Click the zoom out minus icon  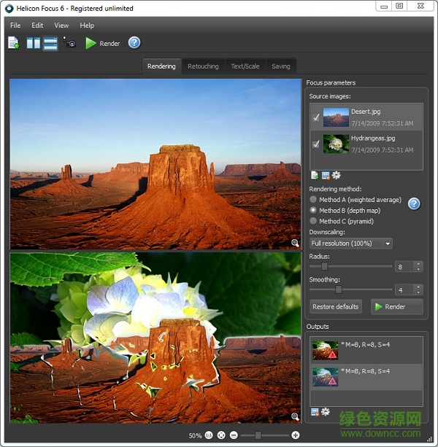(x=234, y=435)
